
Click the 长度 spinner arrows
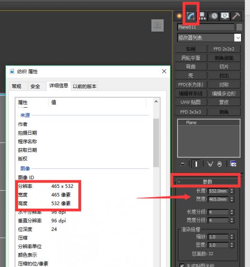[x=231, y=191]
